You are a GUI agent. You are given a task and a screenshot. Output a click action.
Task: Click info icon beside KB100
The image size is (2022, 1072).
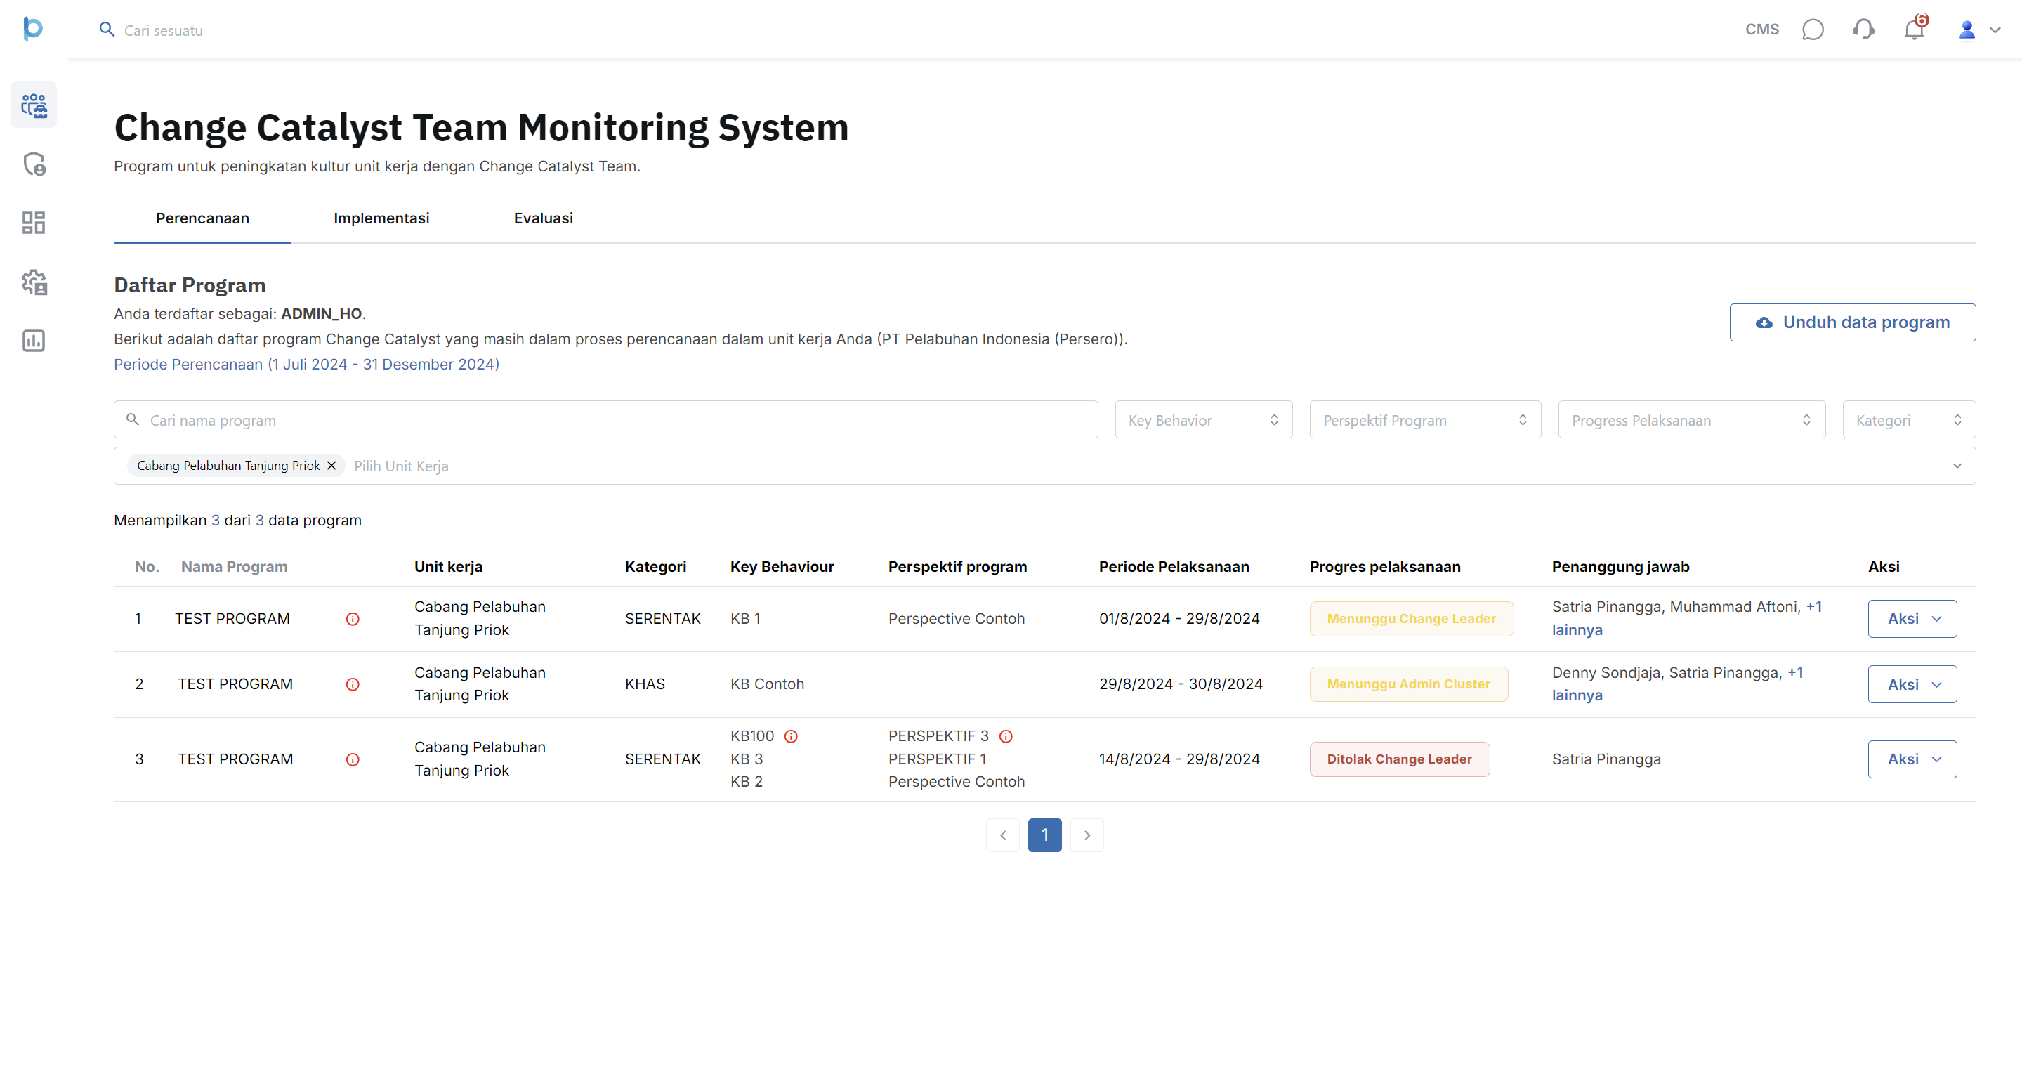pos(792,736)
